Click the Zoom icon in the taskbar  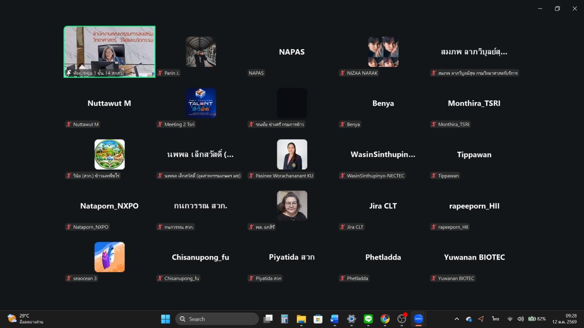click(x=418, y=319)
